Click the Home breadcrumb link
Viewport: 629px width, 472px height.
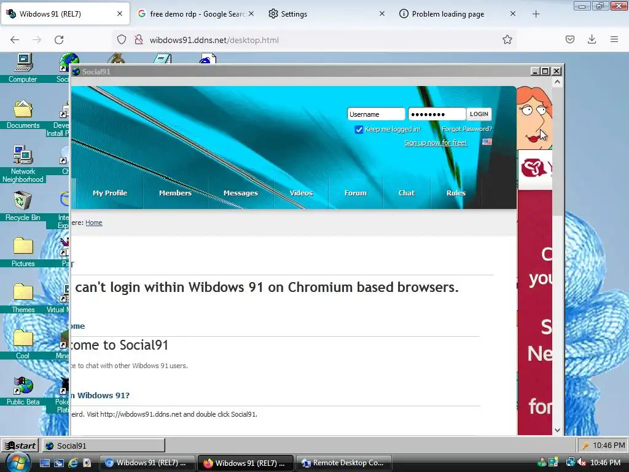94,222
